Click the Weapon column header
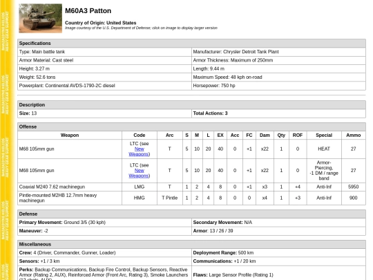Viewport: 373px width, 280px height. click(70, 136)
